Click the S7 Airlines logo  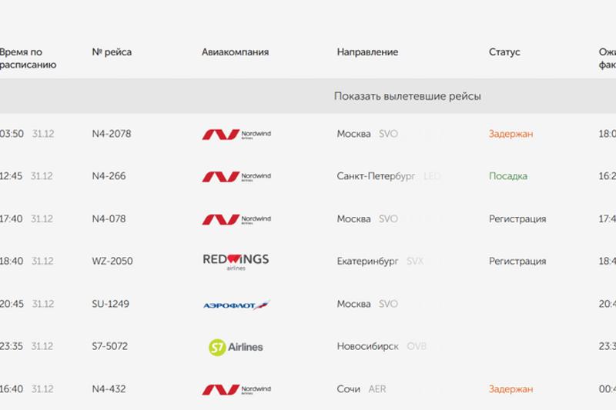tap(236, 347)
